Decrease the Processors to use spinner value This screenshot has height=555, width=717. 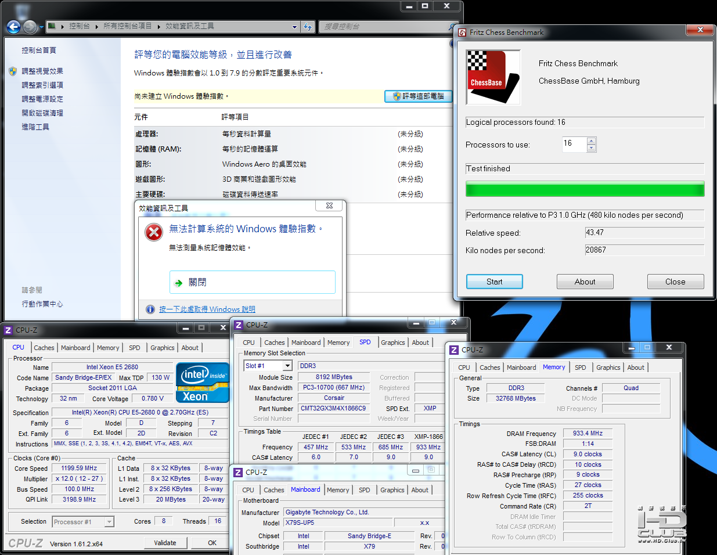pos(591,148)
